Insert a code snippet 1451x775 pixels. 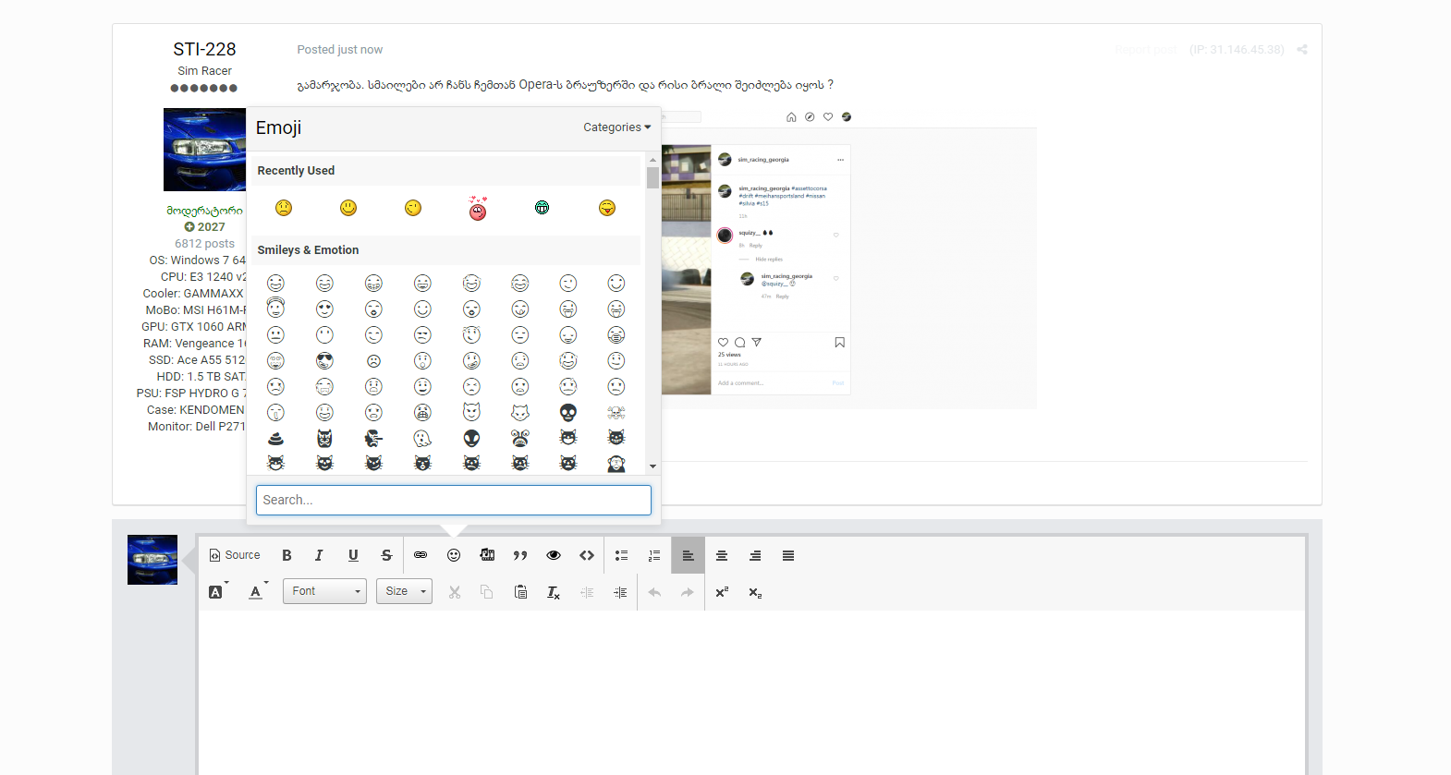click(587, 555)
